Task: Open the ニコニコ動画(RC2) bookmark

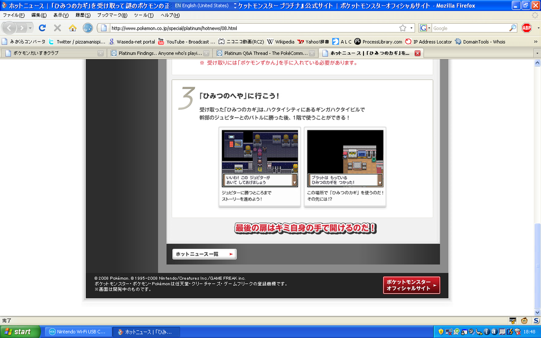Action: coord(241,42)
